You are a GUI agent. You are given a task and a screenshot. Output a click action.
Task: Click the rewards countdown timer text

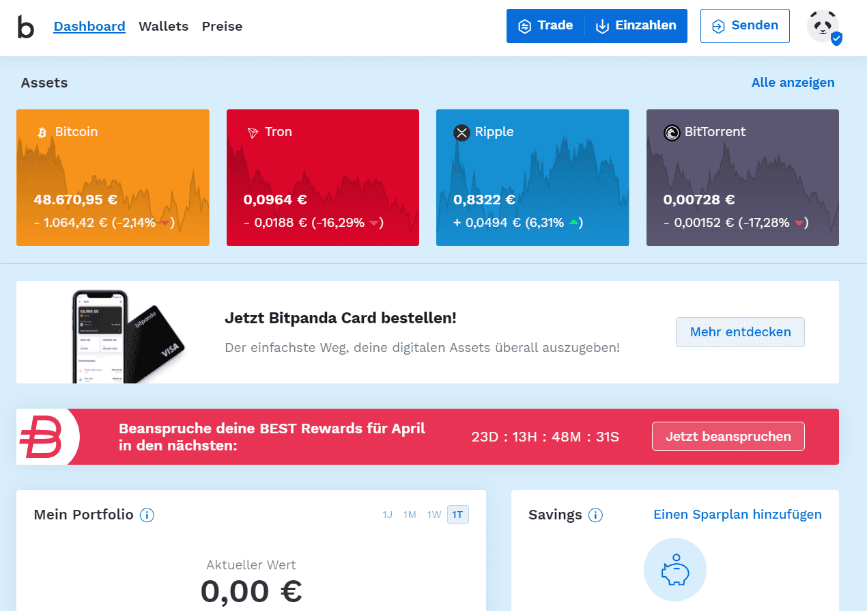(545, 437)
